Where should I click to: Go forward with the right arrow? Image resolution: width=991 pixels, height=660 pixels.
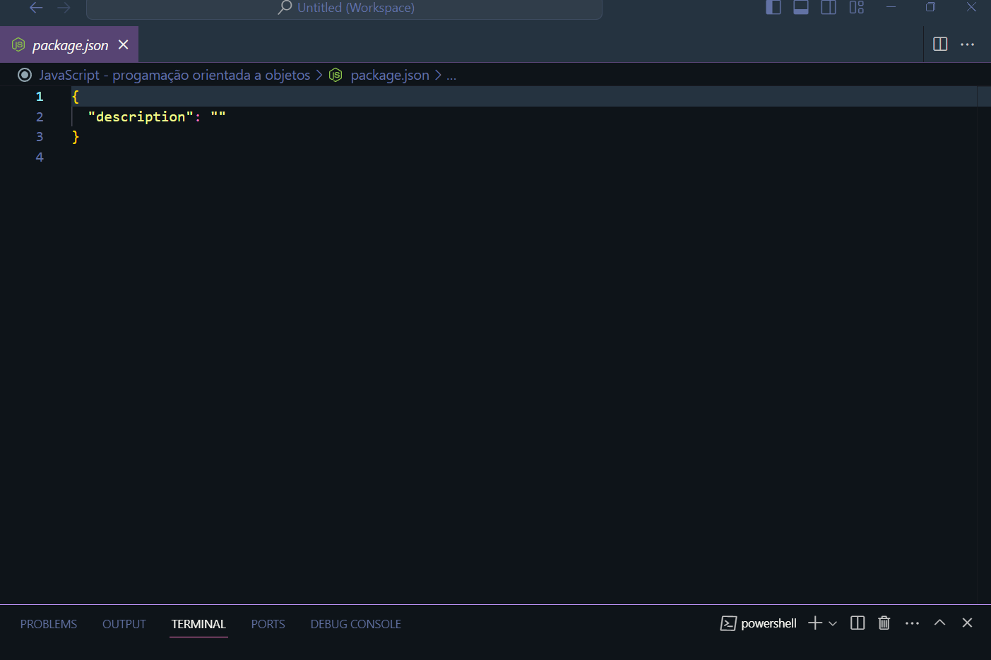point(64,8)
